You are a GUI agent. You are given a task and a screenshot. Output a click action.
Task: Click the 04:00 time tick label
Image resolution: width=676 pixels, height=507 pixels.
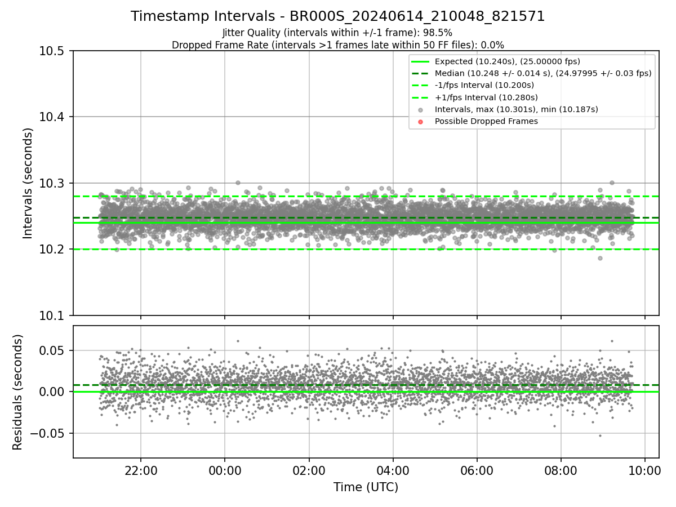(393, 470)
